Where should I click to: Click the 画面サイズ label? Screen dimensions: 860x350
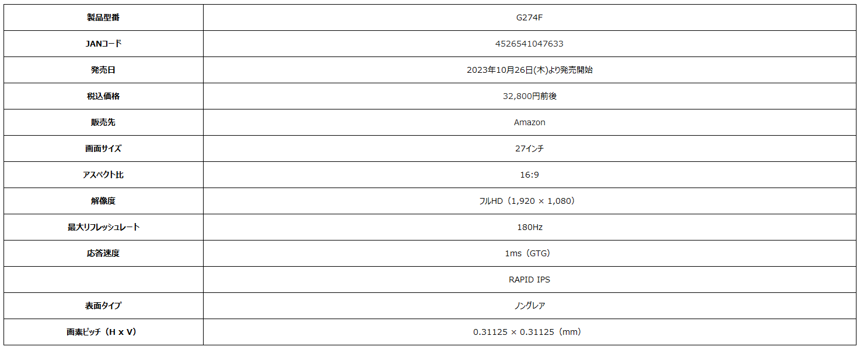[103, 149]
